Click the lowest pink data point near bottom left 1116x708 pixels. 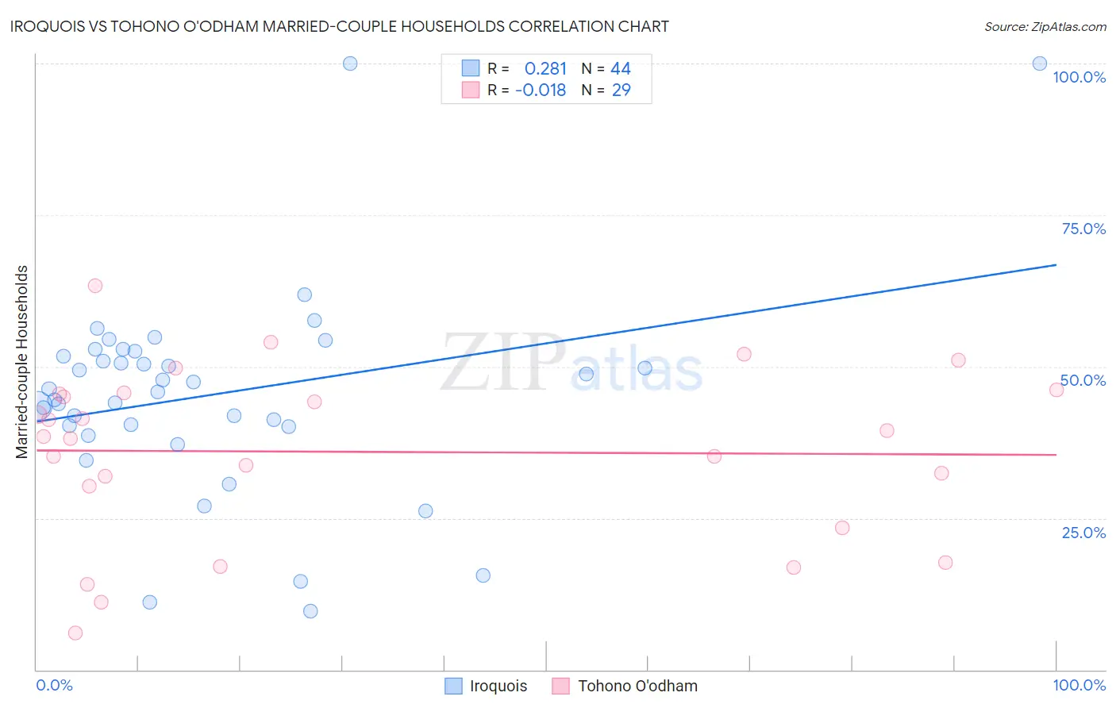75,633
